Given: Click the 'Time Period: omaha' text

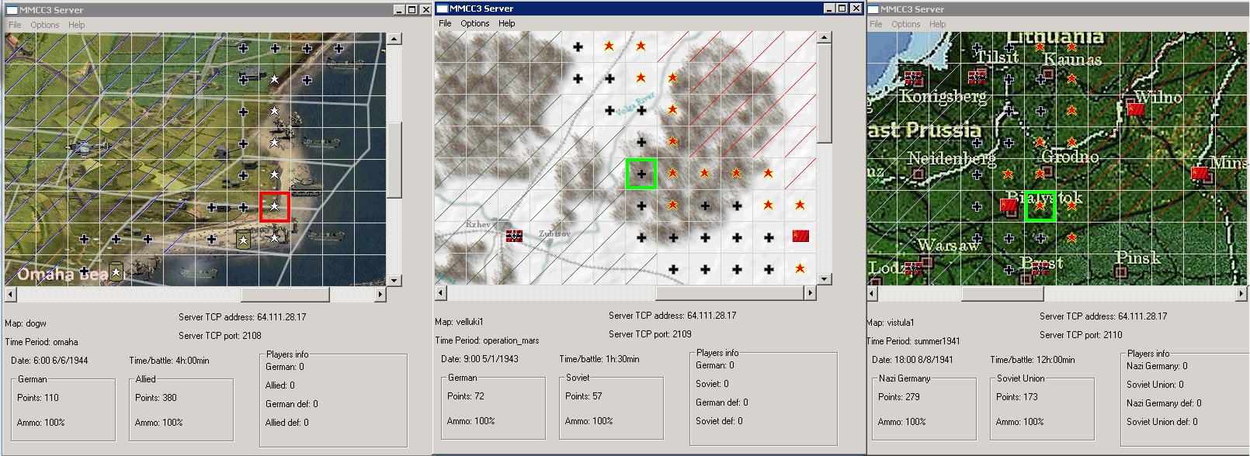Looking at the screenshot, I should (x=42, y=342).
